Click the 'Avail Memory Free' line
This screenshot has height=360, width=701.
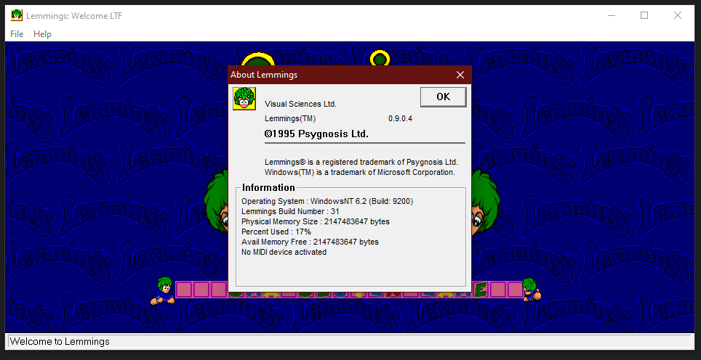coord(310,242)
